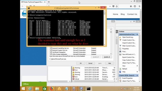The image size is (162, 91).
Task: Open the Offline chat widget
Action: coord(34,84)
